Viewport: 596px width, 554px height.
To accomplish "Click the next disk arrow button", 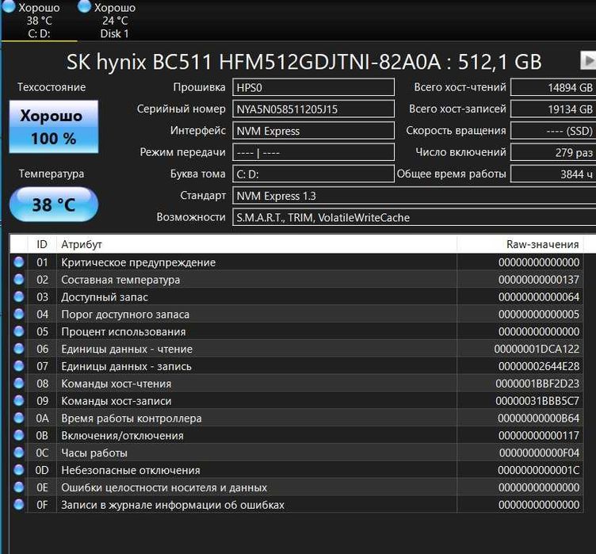I will click(x=588, y=60).
